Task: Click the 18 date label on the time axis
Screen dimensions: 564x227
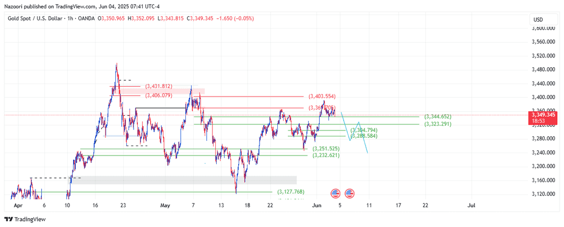Action: 247,206
